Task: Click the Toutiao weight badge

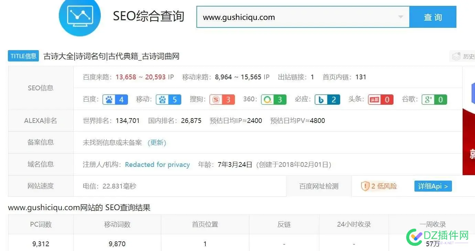Action: coord(381,100)
